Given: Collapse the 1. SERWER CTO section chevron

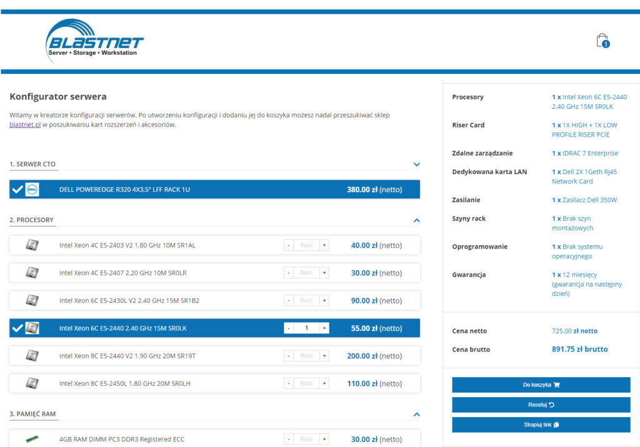Looking at the screenshot, I should click(x=417, y=164).
